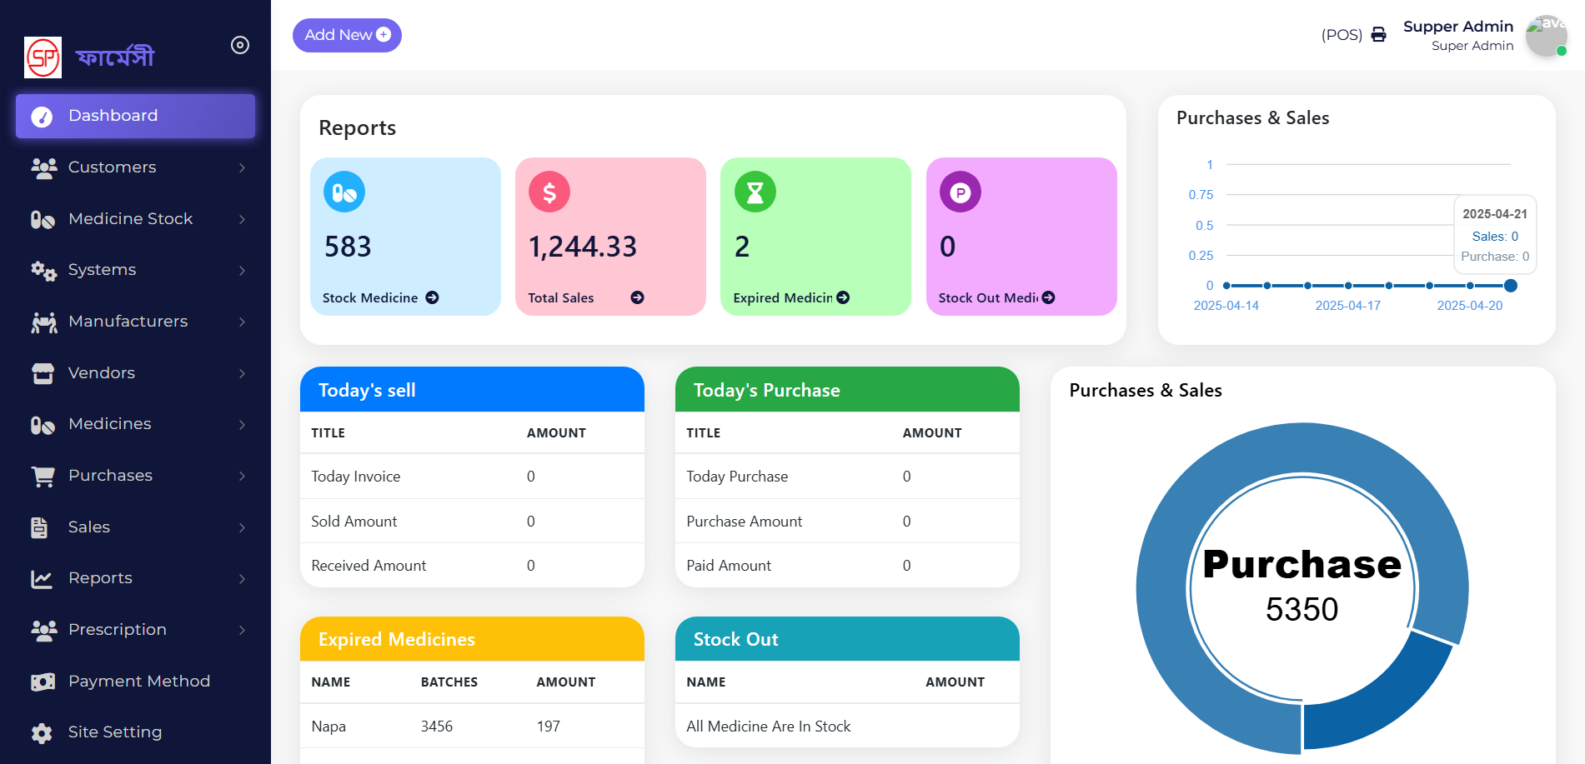Click the Add New button
Screen dimensions: 1585x764
click(x=347, y=35)
